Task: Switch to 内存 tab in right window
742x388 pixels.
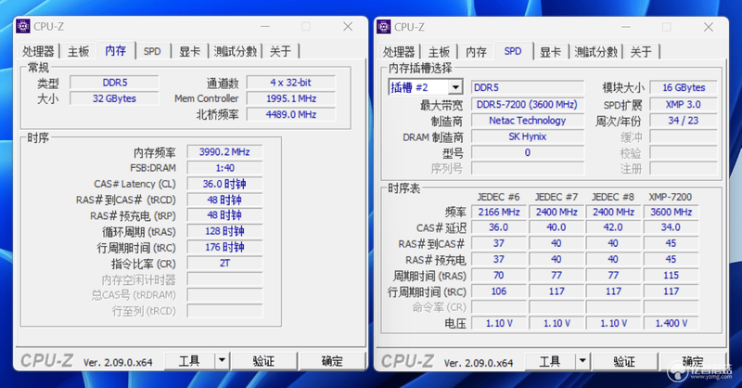Action: pyautogui.click(x=476, y=52)
